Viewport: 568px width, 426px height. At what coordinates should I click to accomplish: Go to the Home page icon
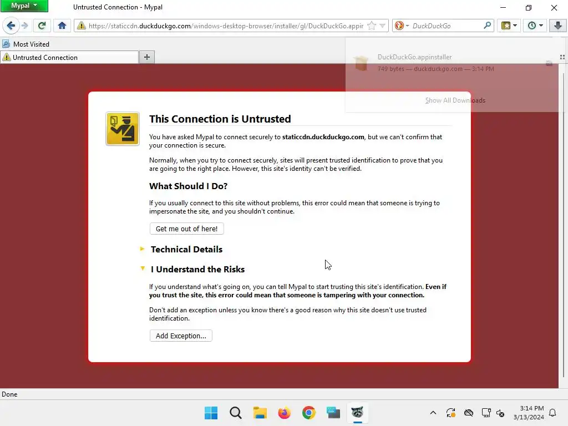[62, 26]
